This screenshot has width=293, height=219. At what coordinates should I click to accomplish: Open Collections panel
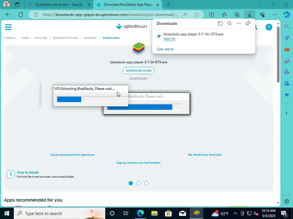(237, 15)
